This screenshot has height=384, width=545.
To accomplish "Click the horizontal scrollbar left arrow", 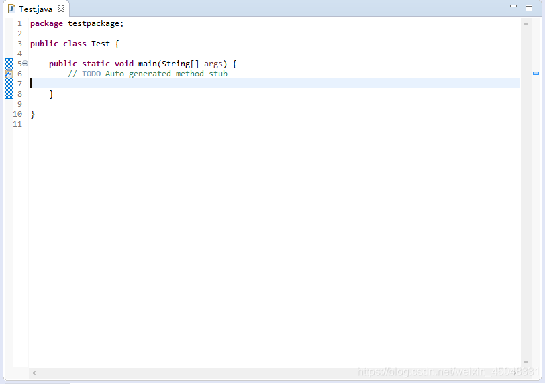I will pos(34,373).
